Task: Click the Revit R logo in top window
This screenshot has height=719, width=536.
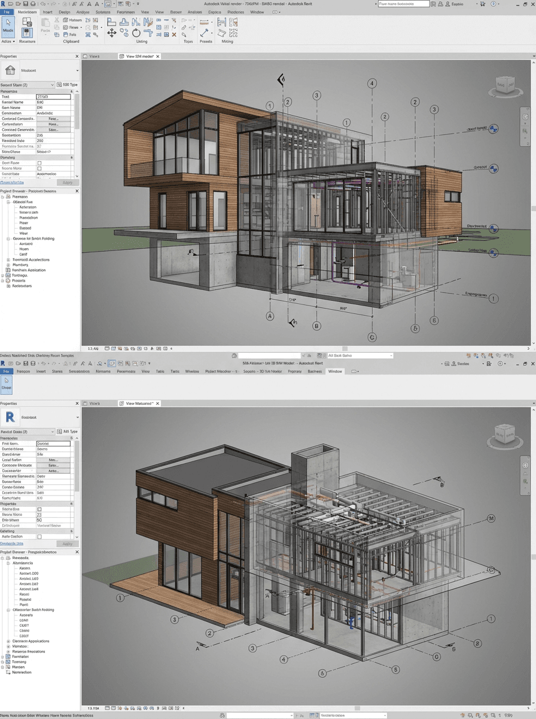Action: 4,4
